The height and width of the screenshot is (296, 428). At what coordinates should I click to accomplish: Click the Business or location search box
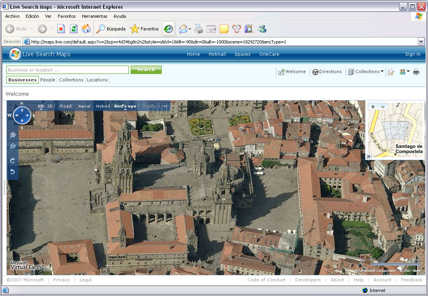pyautogui.click(x=68, y=70)
